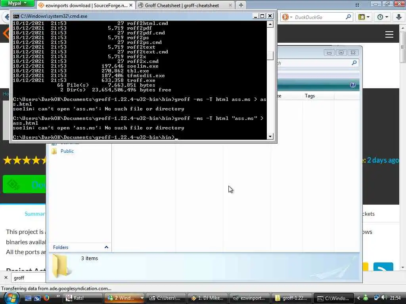The image size is (406, 304).
Task: Click the Folders label in Explorer
Action: pyautogui.click(x=61, y=247)
